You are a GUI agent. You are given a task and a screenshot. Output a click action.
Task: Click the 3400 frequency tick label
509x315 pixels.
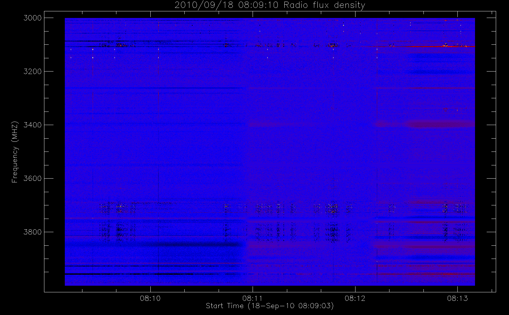click(x=33, y=125)
